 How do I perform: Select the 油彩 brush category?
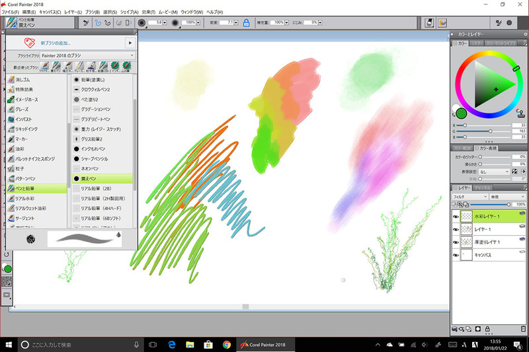[x=36, y=149]
